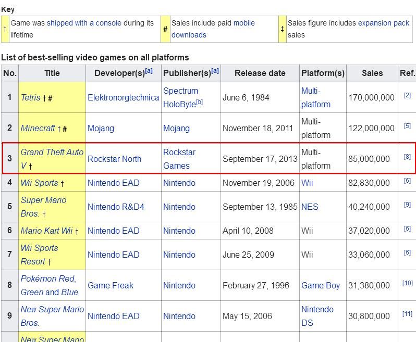Click the 'Title' column header
The width and height of the screenshot is (416, 342).
(x=52, y=73)
